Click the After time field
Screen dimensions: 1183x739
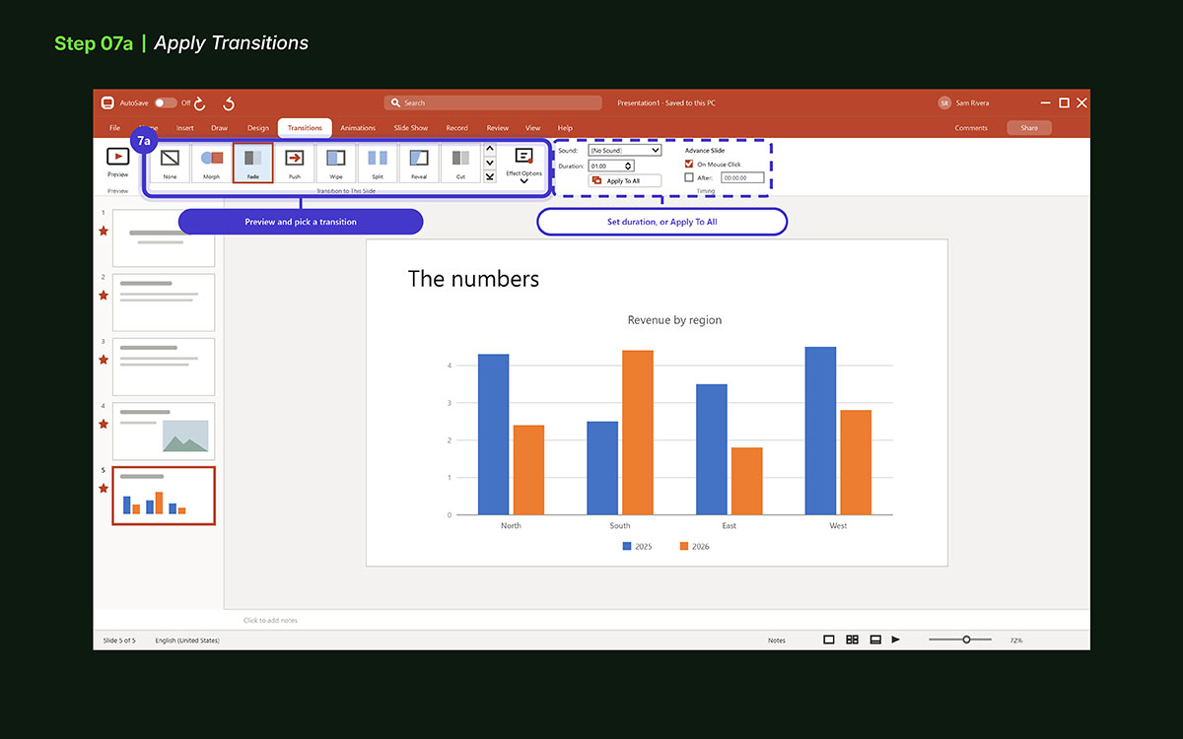[742, 178]
